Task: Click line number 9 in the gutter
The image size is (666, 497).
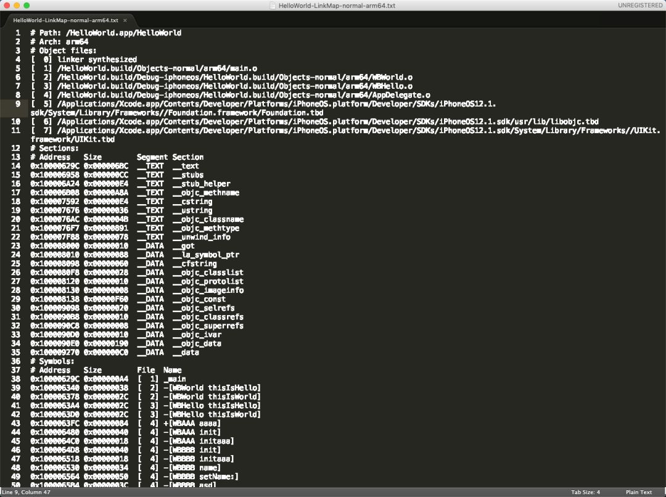Action: [18, 104]
